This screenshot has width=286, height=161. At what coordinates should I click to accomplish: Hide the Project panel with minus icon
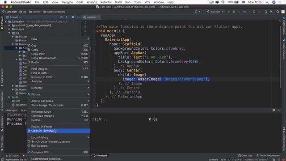(x=78, y=17)
